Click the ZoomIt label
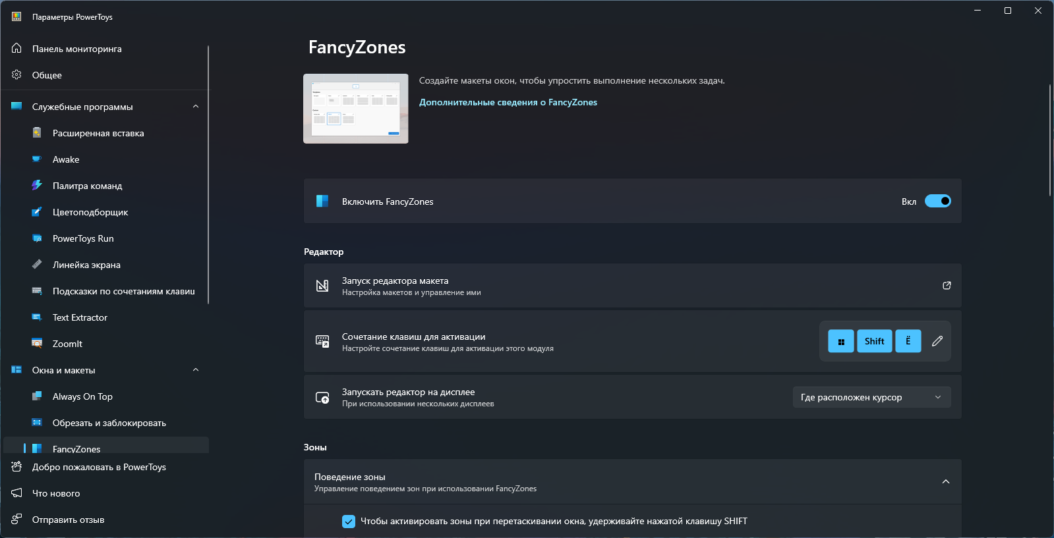Screen dimensions: 1054x538 tap(67, 344)
